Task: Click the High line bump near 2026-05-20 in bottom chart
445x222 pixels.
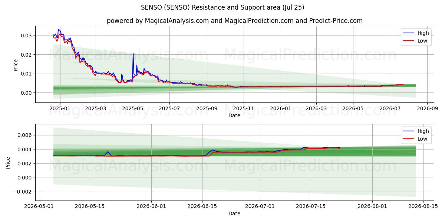Action: [108, 152]
